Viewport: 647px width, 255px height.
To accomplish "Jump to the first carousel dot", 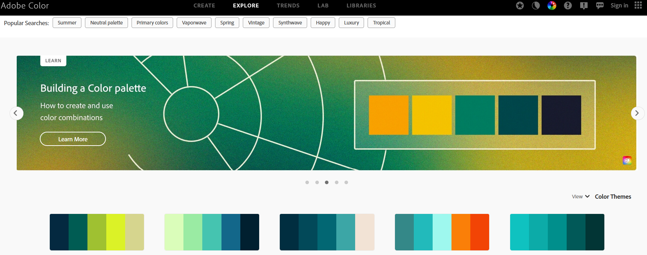I will (x=307, y=182).
